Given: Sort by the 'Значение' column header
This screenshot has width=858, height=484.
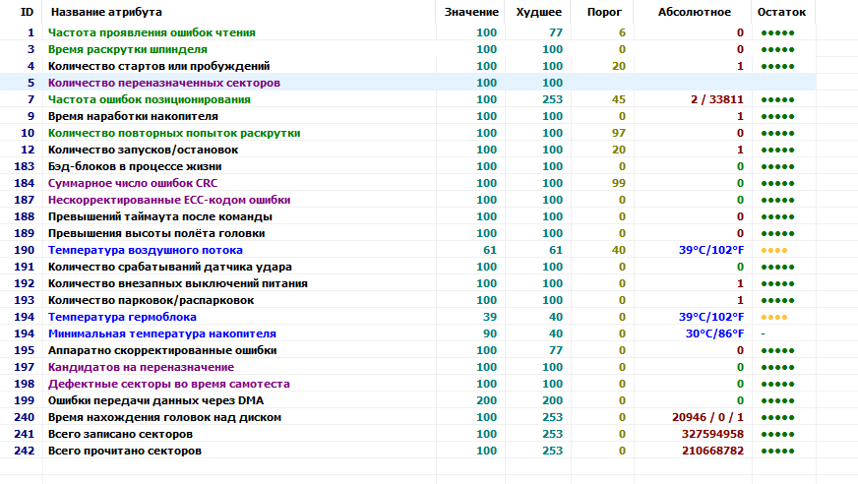Looking at the screenshot, I should pos(471,12).
